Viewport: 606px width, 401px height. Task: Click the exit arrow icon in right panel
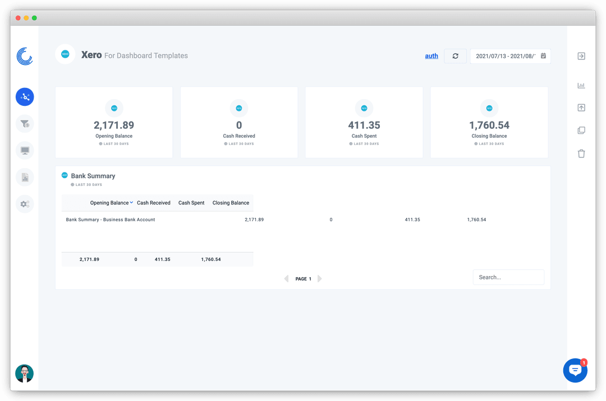[x=581, y=57]
